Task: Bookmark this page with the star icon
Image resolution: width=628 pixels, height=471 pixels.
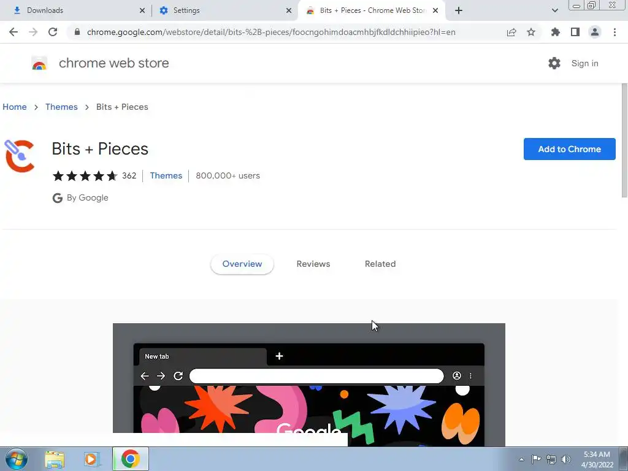Action: (x=531, y=32)
